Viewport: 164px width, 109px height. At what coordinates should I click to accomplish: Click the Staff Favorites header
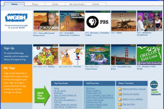click(x=99, y=83)
